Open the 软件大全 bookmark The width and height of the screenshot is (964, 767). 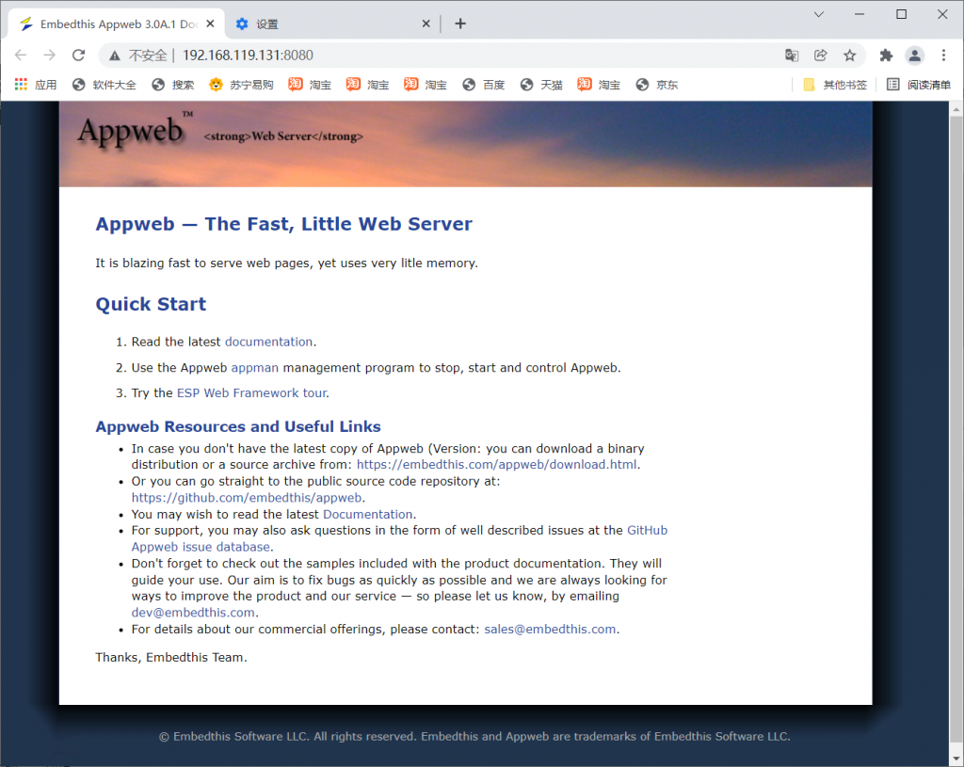pos(104,85)
